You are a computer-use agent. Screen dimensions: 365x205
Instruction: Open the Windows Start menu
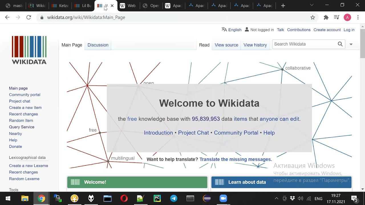(x=8, y=198)
